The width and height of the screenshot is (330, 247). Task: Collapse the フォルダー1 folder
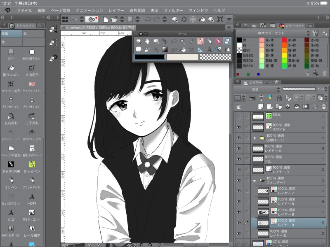[255, 180]
